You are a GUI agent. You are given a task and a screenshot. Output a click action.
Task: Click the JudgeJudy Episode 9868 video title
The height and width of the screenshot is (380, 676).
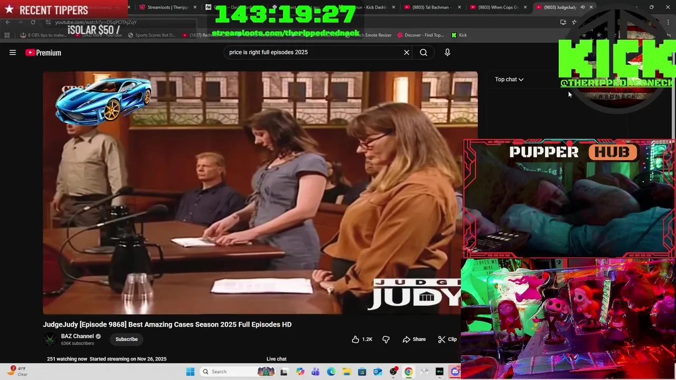(167, 325)
